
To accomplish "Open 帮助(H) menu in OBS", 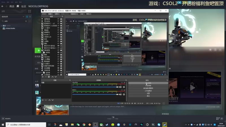I will [89, 14].
